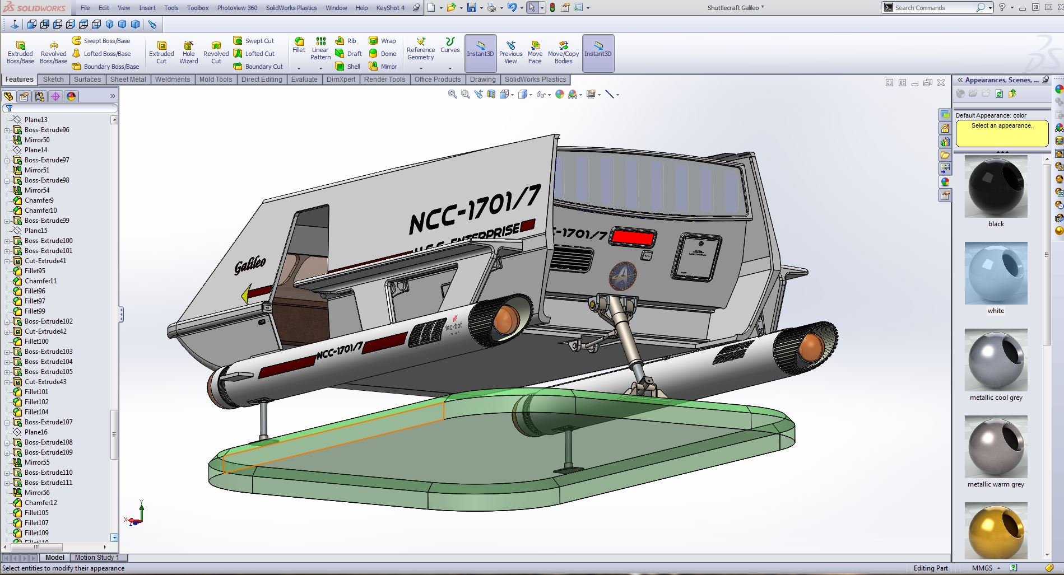Open the Curves dropdown arrow

450,68
